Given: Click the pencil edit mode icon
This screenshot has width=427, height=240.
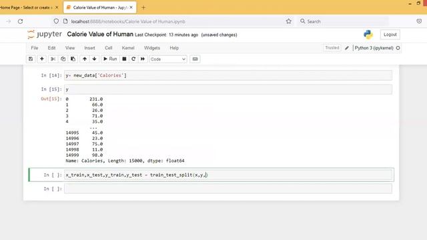Looking at the screenshot, I should pyautogui.click(x=347, y=48).
